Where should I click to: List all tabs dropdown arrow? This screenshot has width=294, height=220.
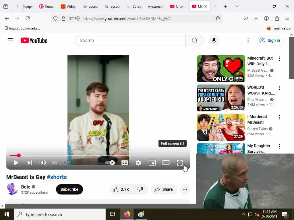coord(237,6)
